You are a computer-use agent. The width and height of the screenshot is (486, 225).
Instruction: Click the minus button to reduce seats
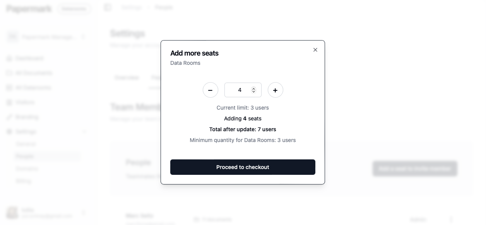tap(210, 90)
